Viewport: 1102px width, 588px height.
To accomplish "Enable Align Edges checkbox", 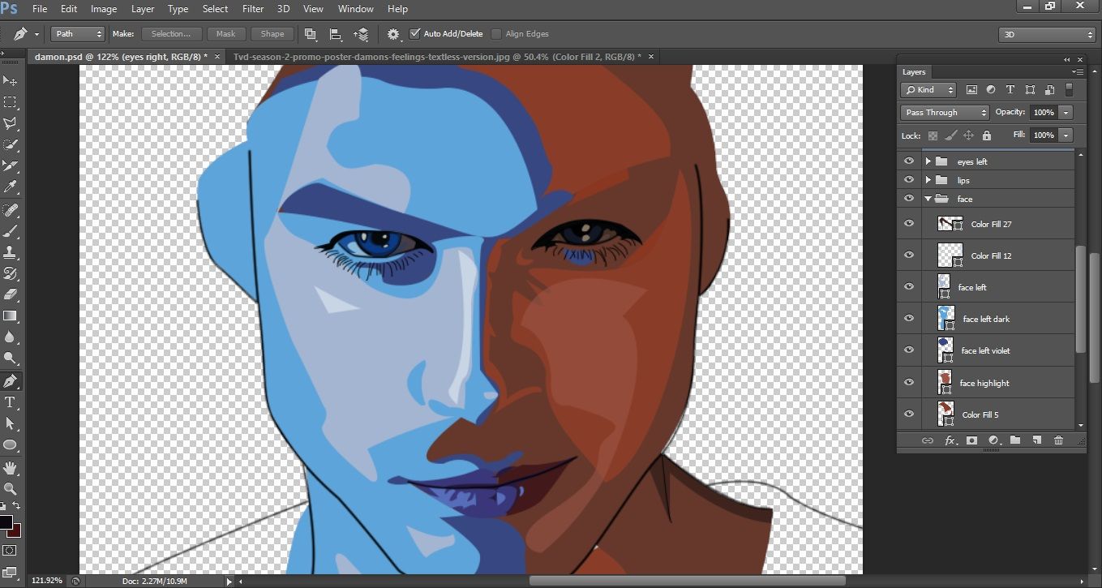I will pos(496,34).
